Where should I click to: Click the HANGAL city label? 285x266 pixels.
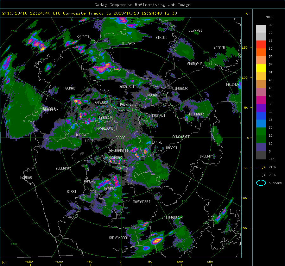90,181
